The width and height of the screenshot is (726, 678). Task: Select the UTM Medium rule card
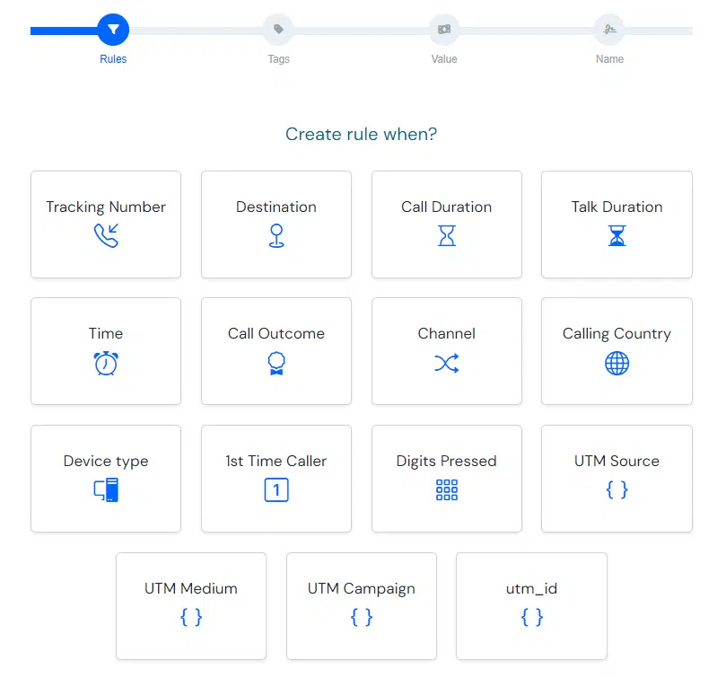point(191,606)
